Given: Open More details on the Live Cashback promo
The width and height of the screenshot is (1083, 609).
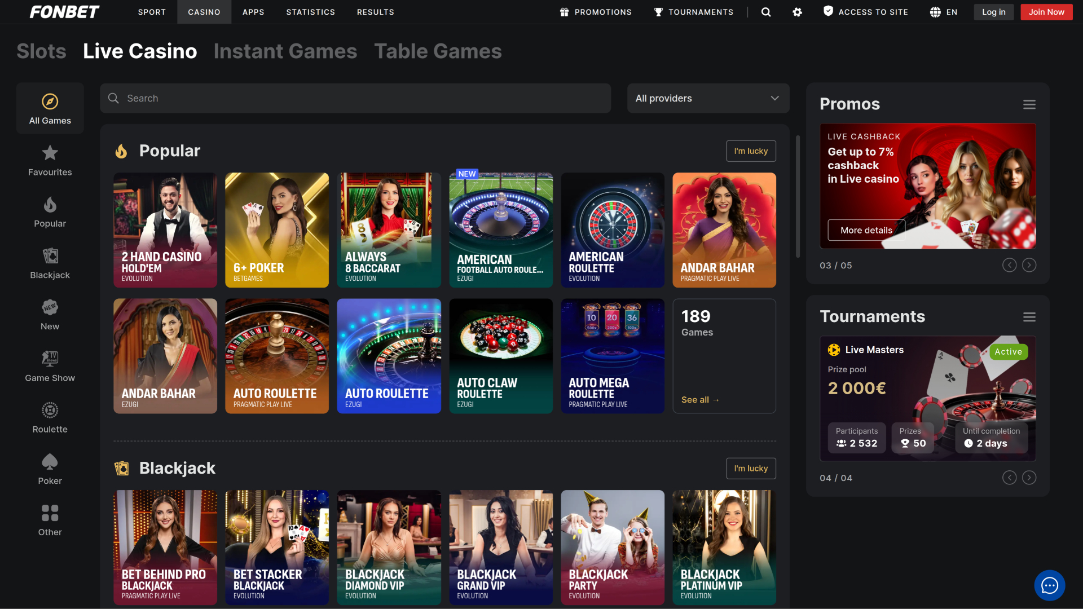Looking at the screenshot, I should (x=866, y=230).
